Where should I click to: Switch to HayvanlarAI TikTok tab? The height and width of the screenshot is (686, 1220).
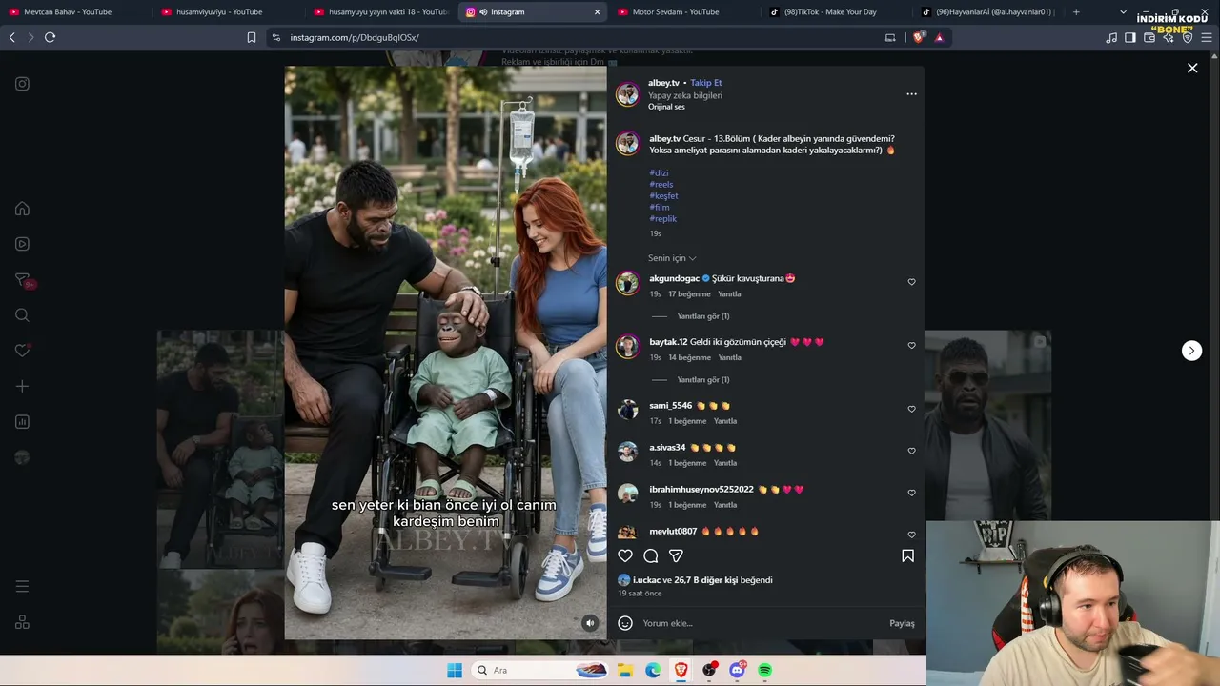coord(989,12)
